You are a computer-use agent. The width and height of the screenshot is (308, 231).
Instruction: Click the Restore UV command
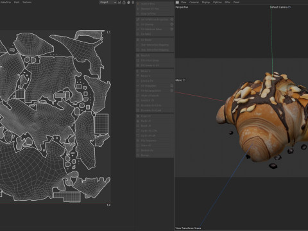pos(155,150)
